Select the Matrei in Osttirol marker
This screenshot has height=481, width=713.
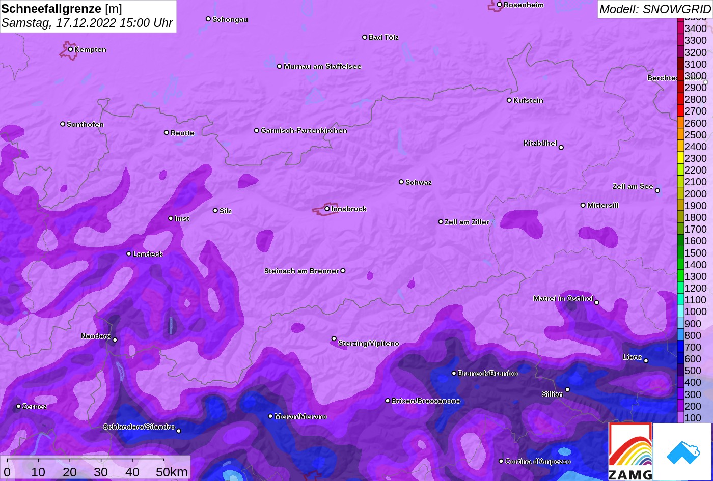596,302
